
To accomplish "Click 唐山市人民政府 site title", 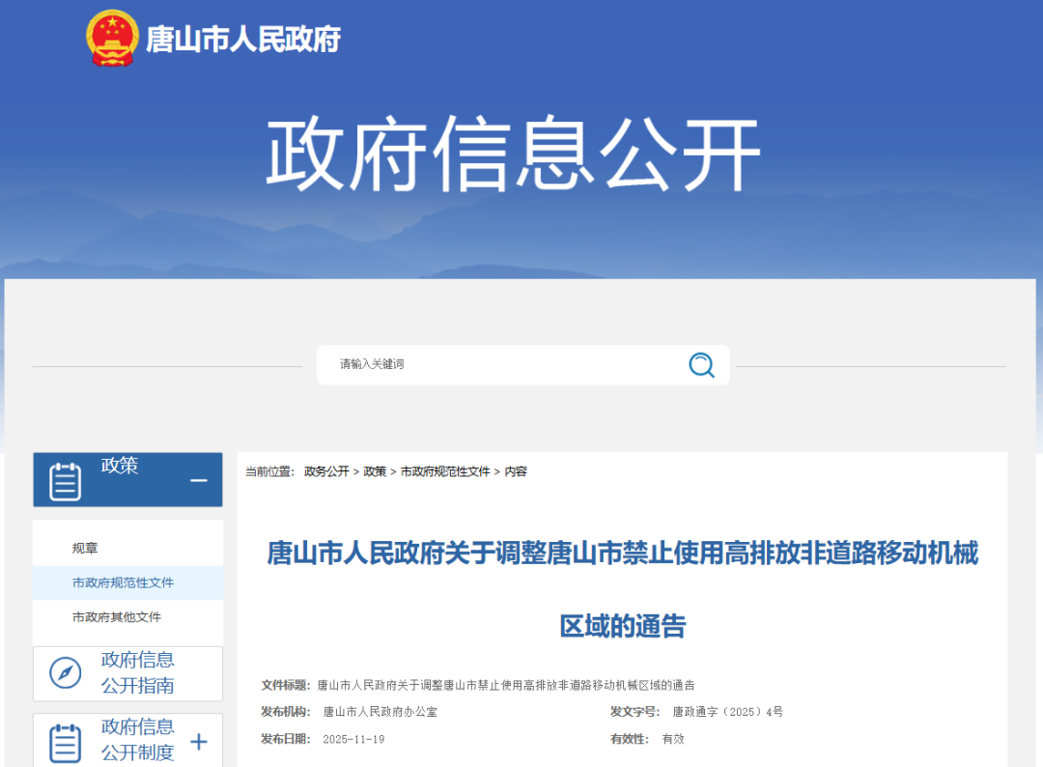I will [x=242, y=40].
